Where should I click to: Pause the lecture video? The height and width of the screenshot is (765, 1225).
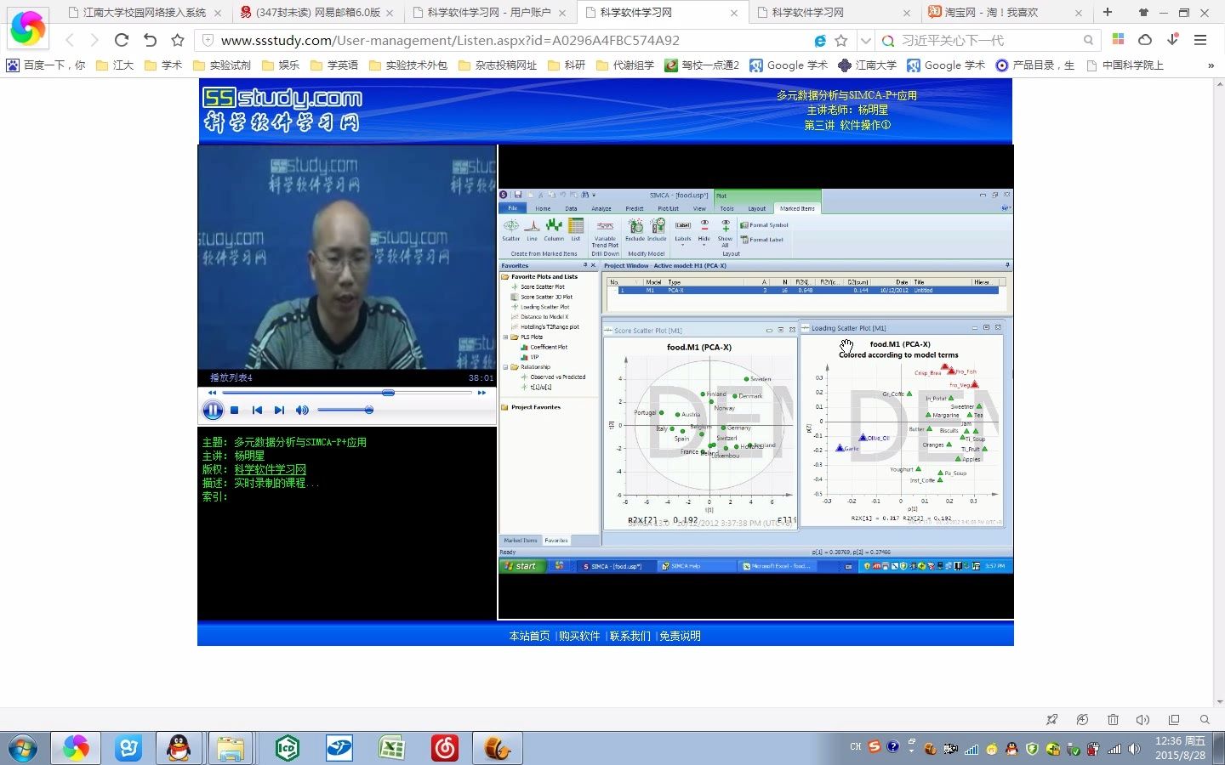[x=212, y=410]
